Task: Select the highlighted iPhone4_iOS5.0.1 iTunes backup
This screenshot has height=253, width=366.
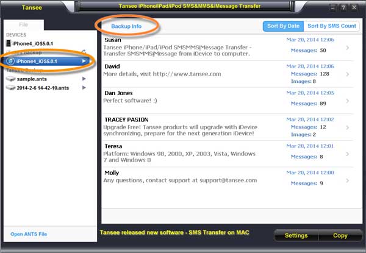Action: tap(47, 62)
